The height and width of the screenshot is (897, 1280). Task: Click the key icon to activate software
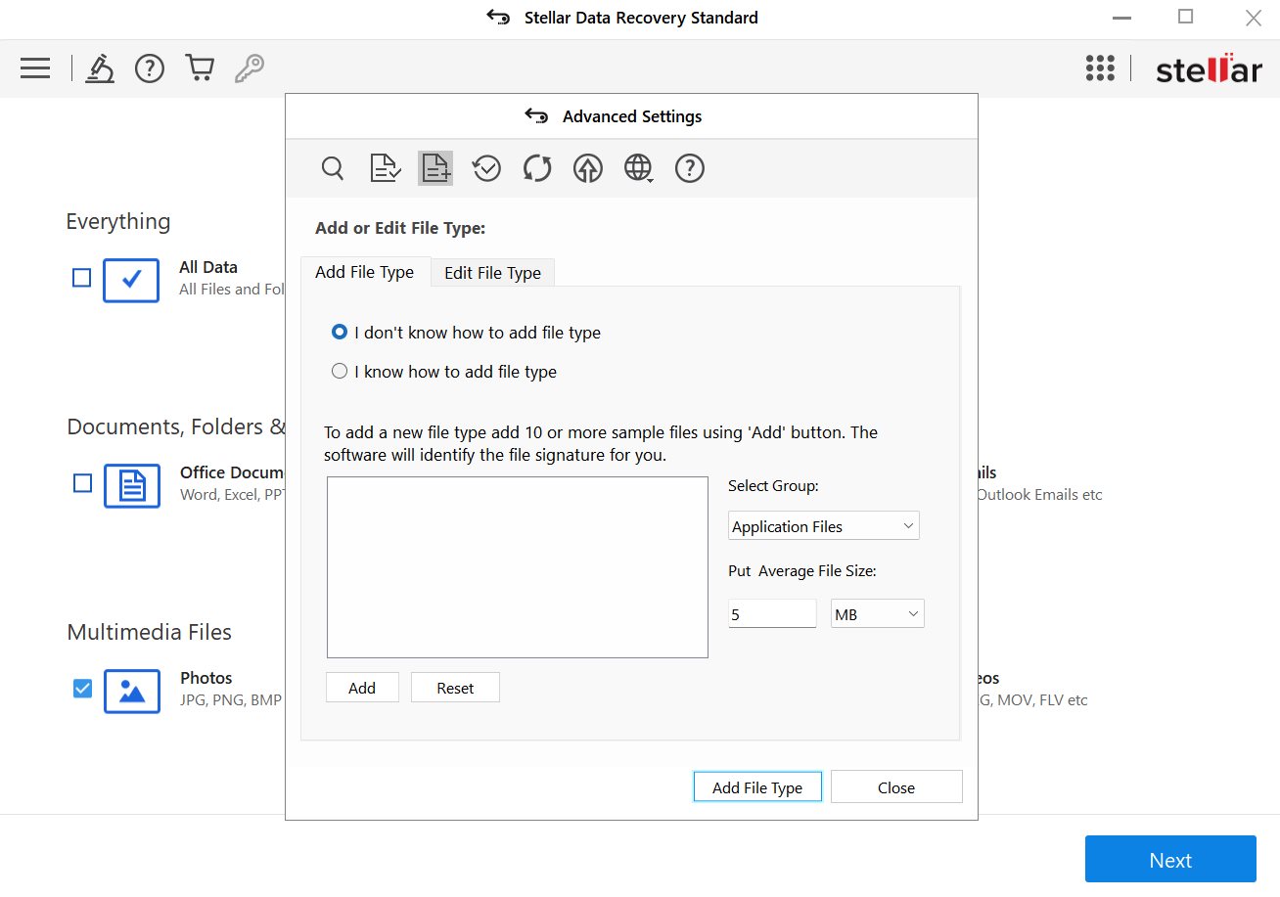click(249, 67)
